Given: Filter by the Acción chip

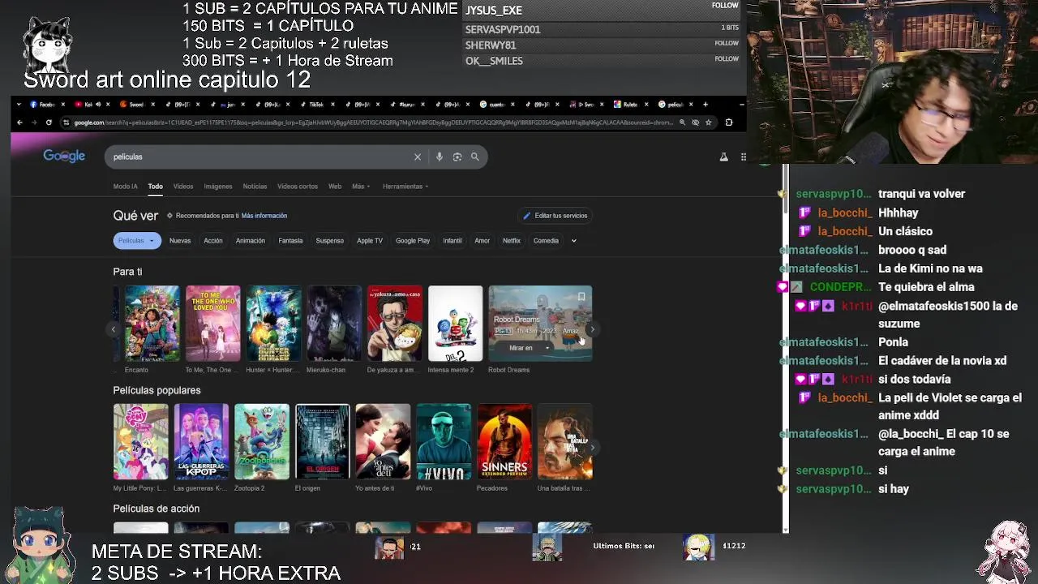Looking at the screenshot, I should (x=213, y=240).
